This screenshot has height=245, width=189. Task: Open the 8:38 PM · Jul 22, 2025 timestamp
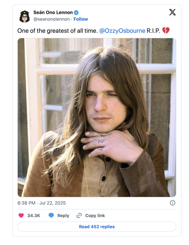coord(41,203)
